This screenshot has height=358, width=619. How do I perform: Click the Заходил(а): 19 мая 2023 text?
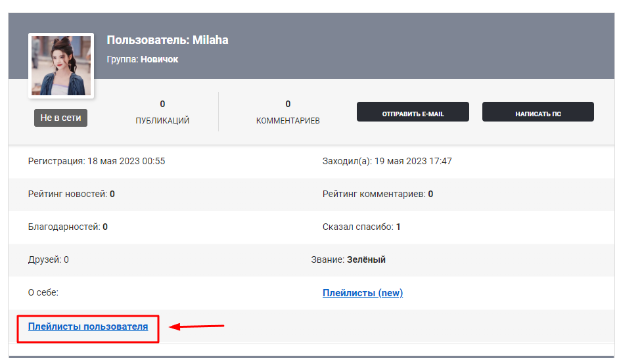387,161
